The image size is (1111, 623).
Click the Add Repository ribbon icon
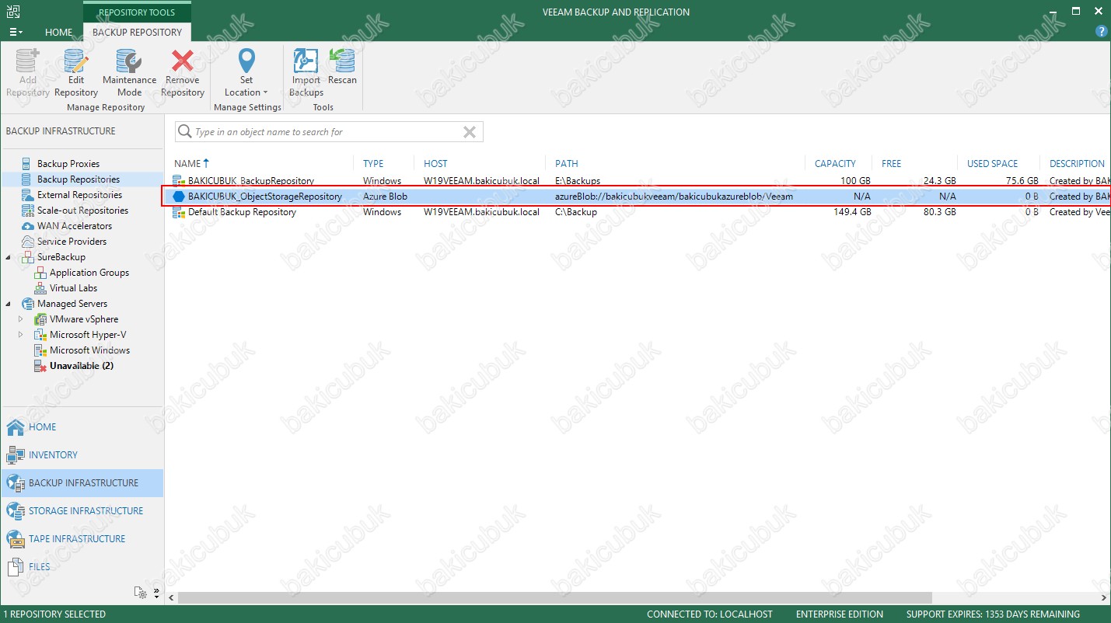pos(28,73)
